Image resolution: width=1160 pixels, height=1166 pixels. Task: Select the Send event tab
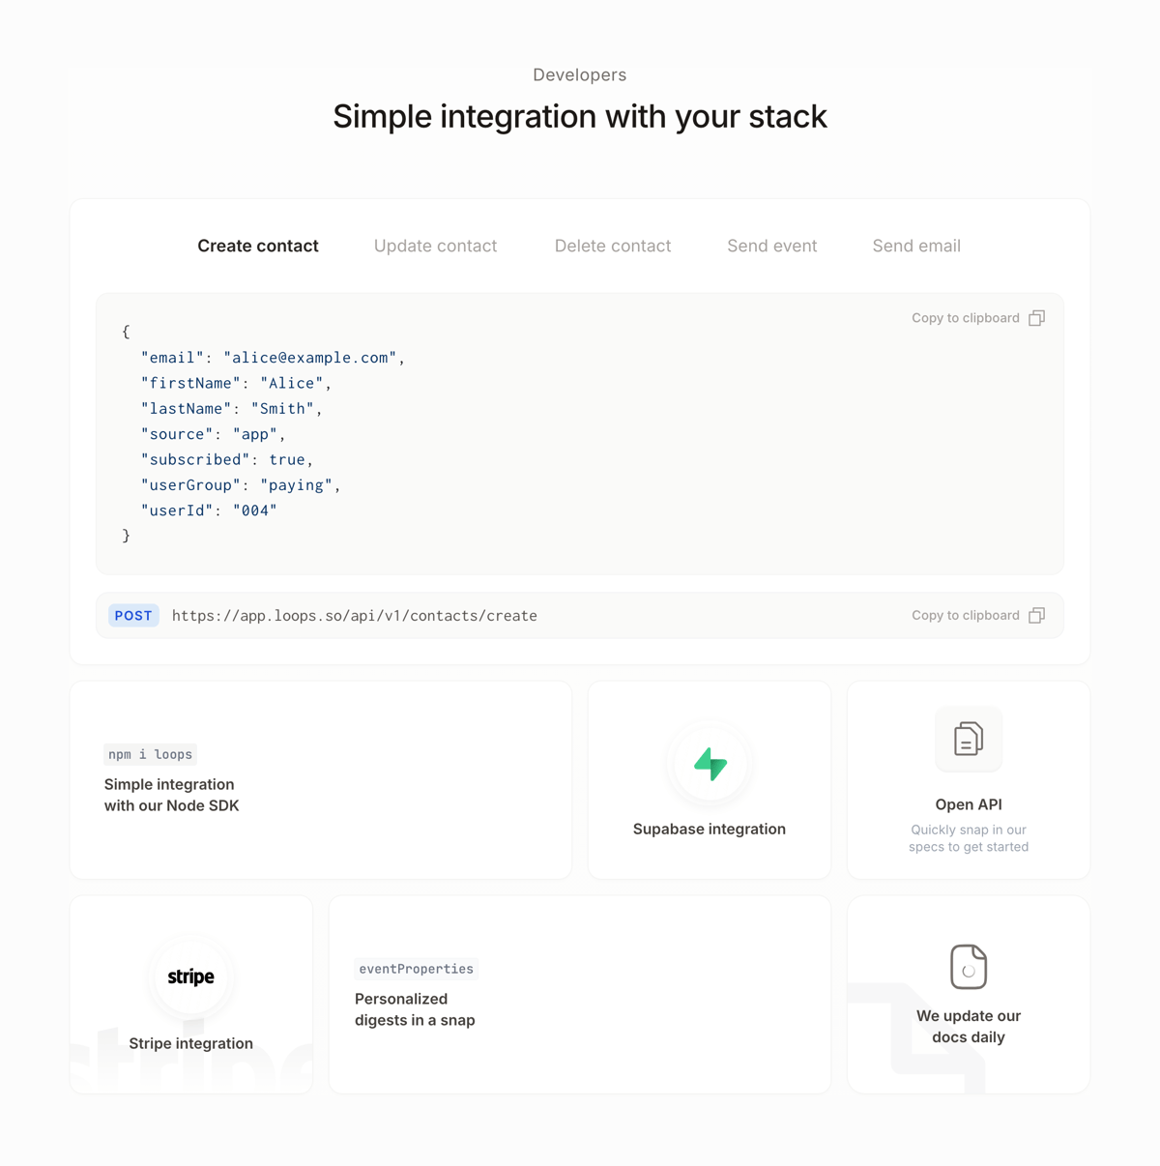(771, 246)
